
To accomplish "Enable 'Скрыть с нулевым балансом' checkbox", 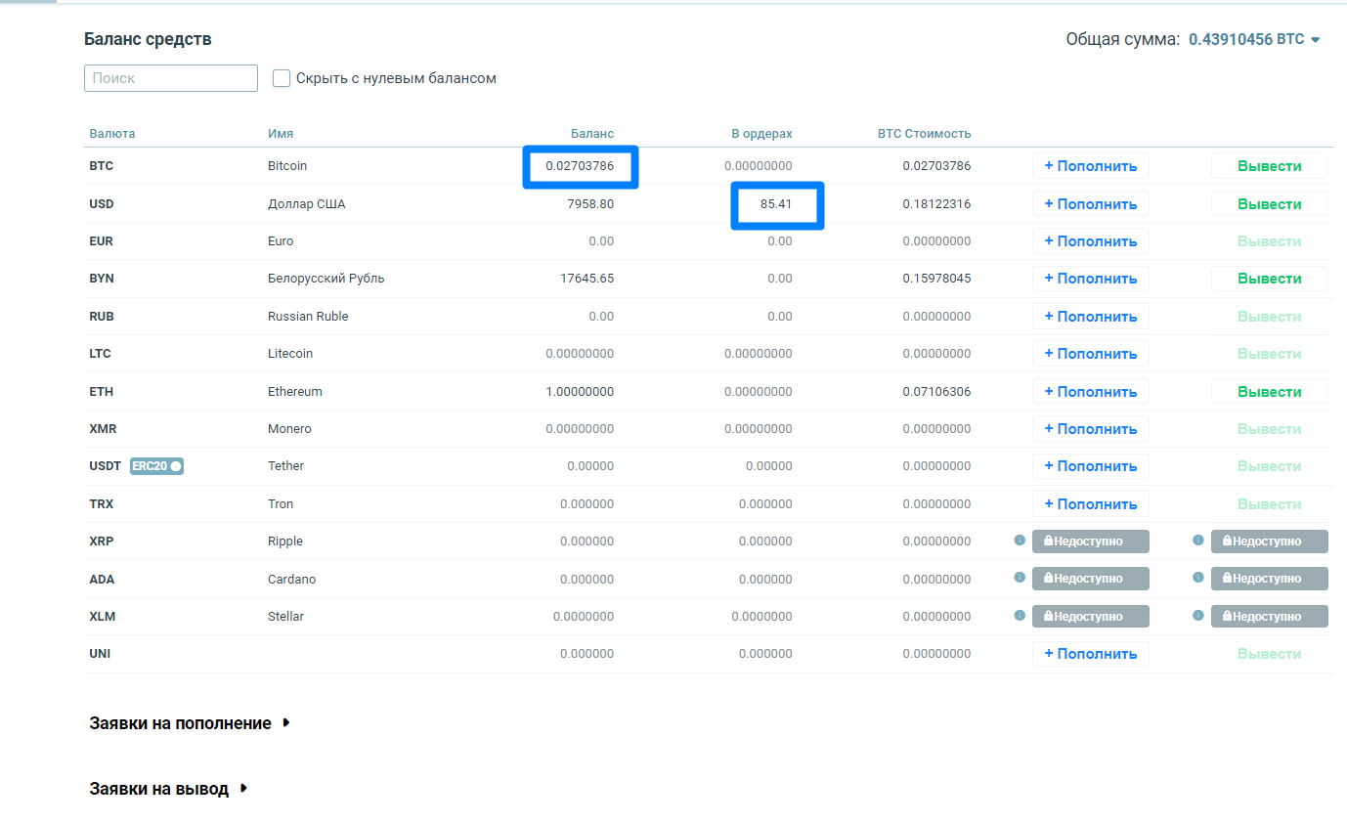I will click(x=282, y=78).
